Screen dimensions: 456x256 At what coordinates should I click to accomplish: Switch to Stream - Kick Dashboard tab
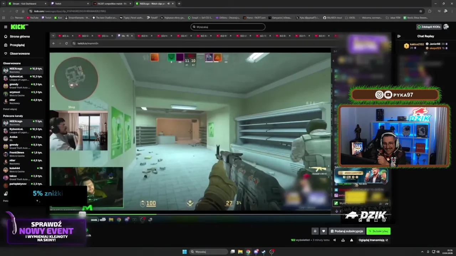[x=27, y=4]
